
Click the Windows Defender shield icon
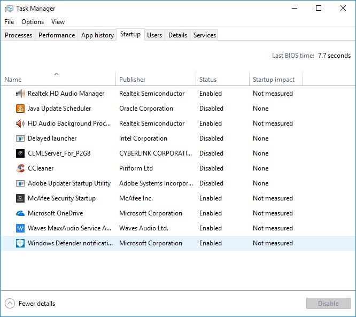point(20,243)
